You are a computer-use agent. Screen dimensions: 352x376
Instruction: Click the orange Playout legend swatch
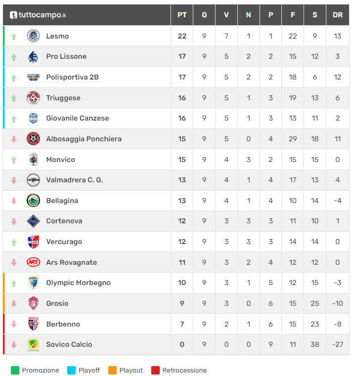tap(112, 371)
